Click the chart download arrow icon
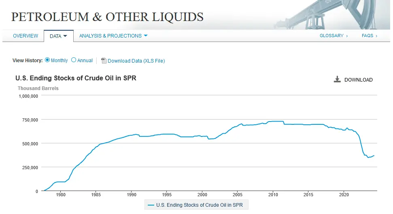Image resolution: width=393 pixels, height=214 pixels. [x=337, y=79]
